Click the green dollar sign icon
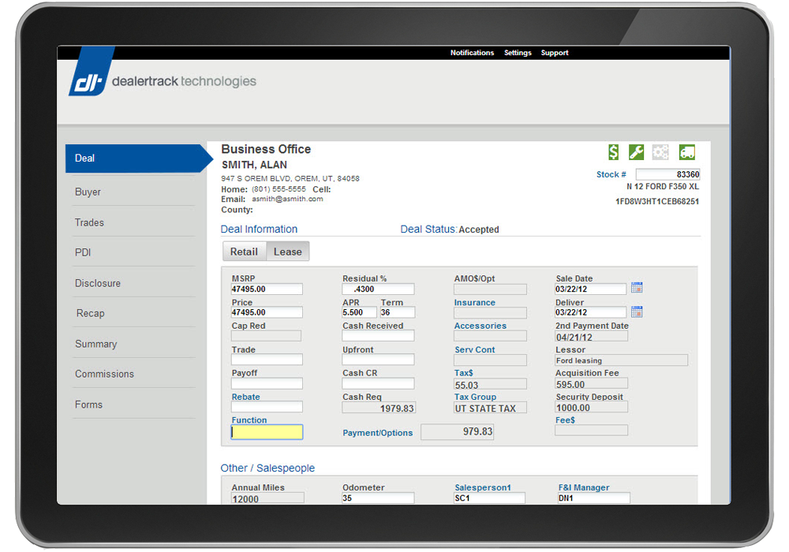This screenshot has width=789, height=552. click(613, 152)
